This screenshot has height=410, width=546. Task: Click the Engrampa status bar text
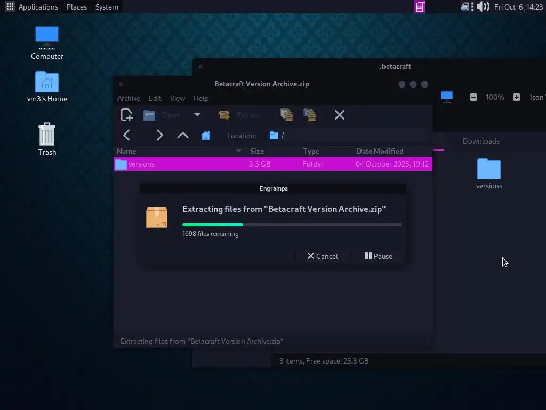pyautogui.click(x=202, y=341)
